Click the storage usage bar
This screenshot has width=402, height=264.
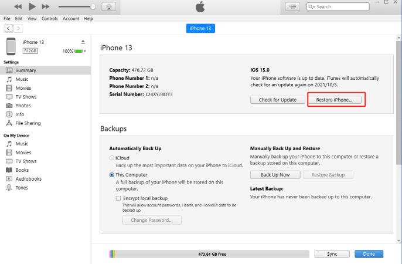(x=209, y=254)
